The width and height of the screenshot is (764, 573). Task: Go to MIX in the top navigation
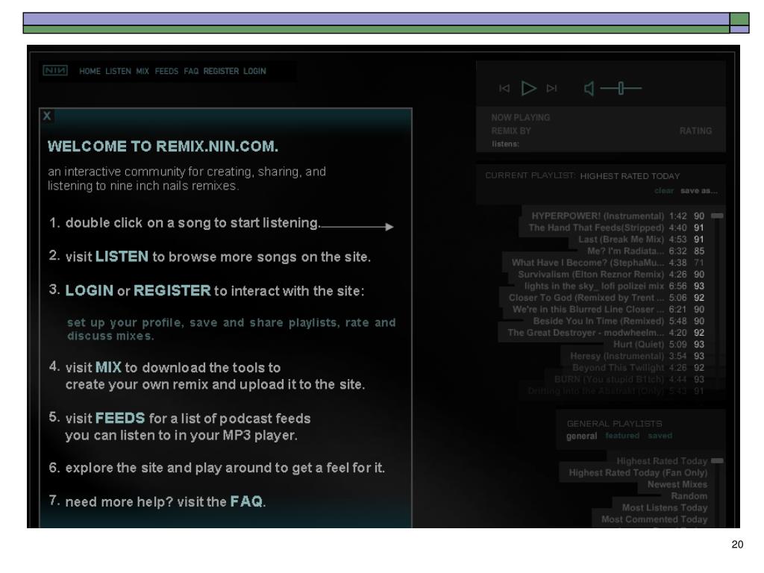pos(143,71)
